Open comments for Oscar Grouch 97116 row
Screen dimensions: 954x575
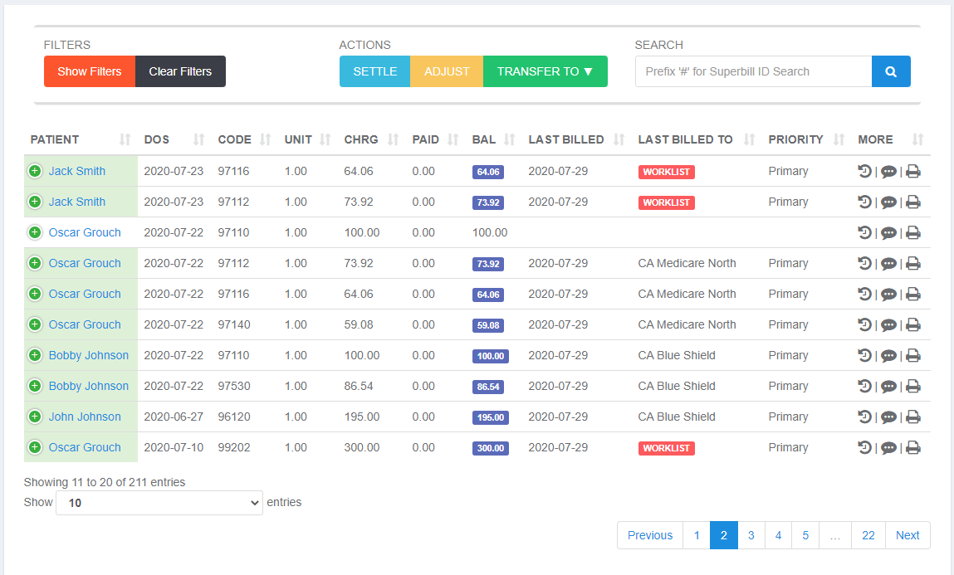(x=889, y=295)
